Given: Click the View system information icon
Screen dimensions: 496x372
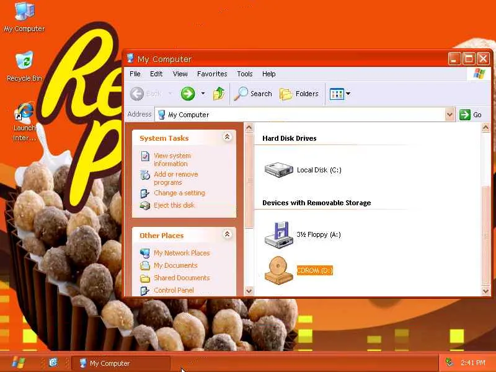Looking at the screenshot, I should pyautogui.click(x=145, y=156).
